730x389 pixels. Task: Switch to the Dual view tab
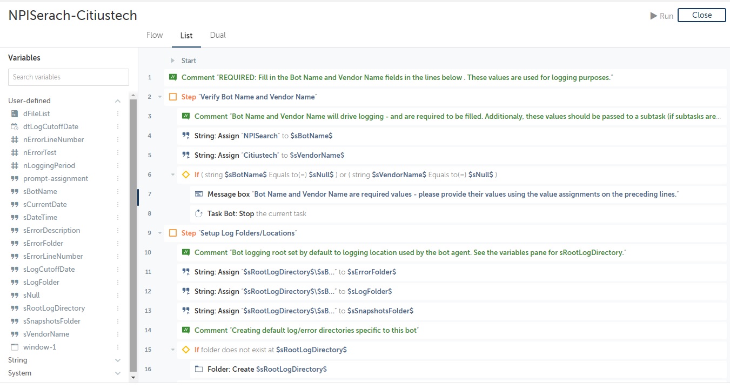[218, 35]
